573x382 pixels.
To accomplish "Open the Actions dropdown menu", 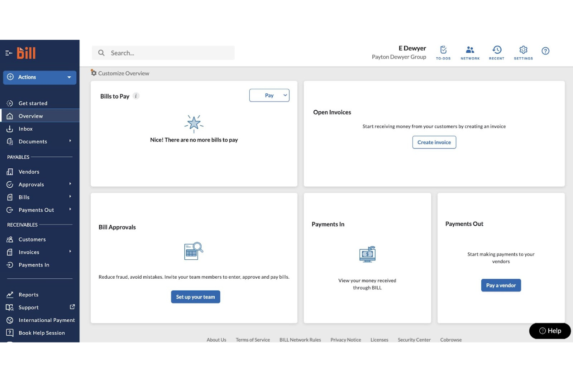I will [x=39, y=77].
